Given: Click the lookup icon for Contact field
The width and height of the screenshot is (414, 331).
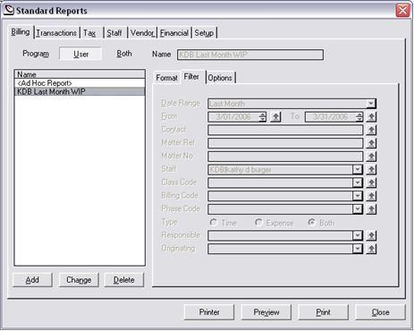Looking at the screenshot, I should [x=371, y=130].
